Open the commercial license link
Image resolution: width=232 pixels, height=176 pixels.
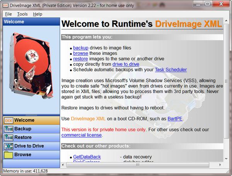tap(82, 135)
